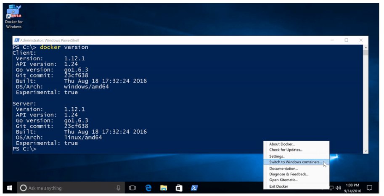384x196 pixels.
Task: Click the last 'PS C:\>' prompt line
Action: coord(24,149)
